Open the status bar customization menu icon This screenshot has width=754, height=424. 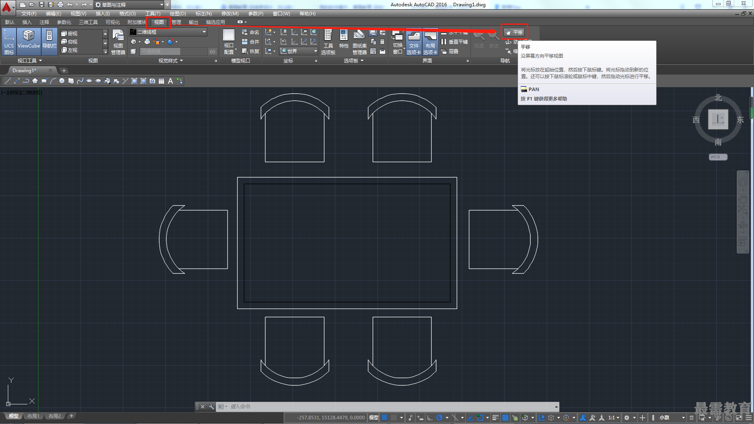[749, 418]
